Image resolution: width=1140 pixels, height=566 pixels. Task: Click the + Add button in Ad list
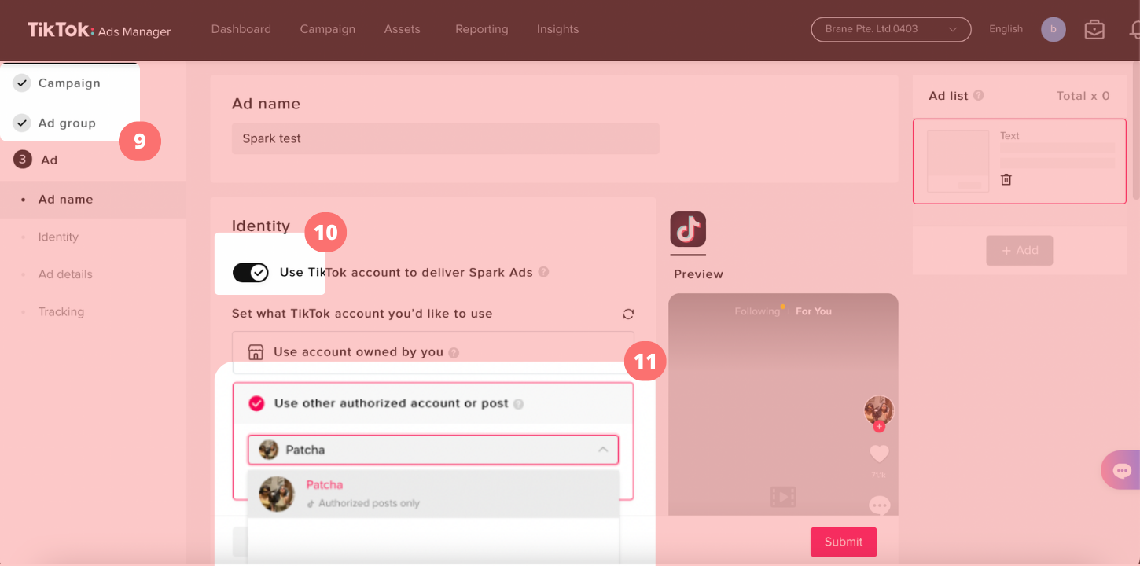tap(1020, 250)
